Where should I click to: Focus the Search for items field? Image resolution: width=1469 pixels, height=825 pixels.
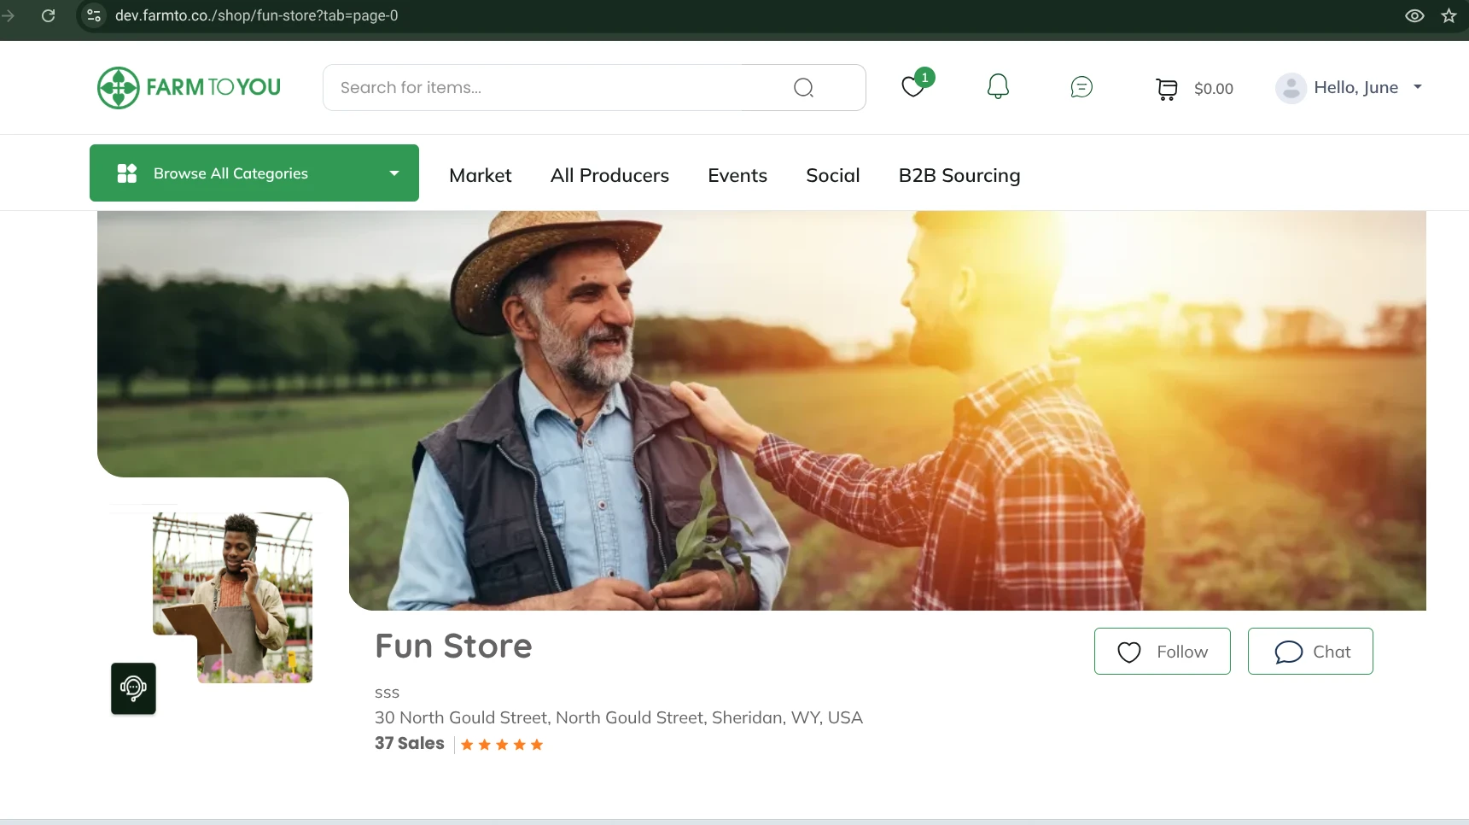[x=555, y=88]
